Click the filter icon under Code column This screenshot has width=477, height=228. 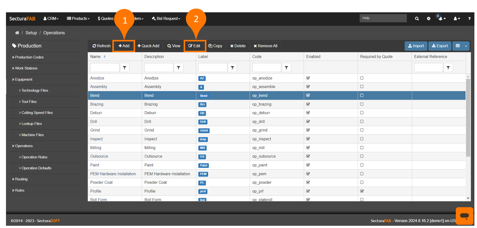click(286, 68)
